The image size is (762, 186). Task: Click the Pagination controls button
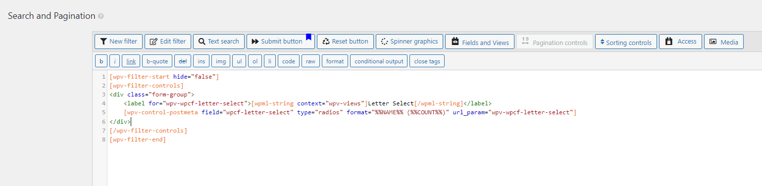pyautogui.click(x=555, y=42)
